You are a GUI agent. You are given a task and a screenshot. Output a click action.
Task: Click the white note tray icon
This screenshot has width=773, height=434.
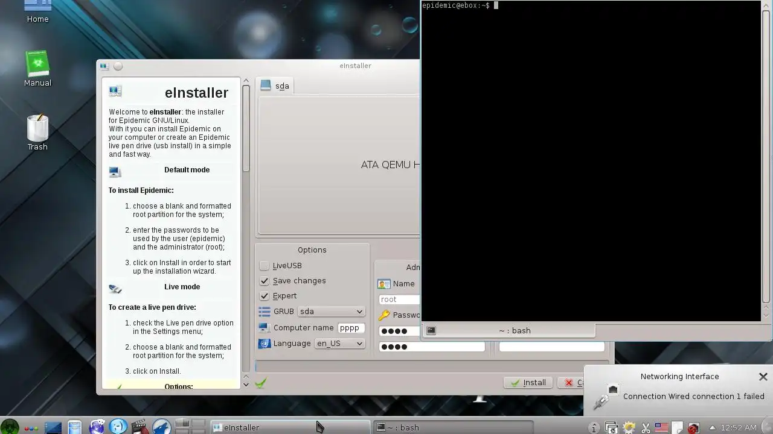point(677,428)
